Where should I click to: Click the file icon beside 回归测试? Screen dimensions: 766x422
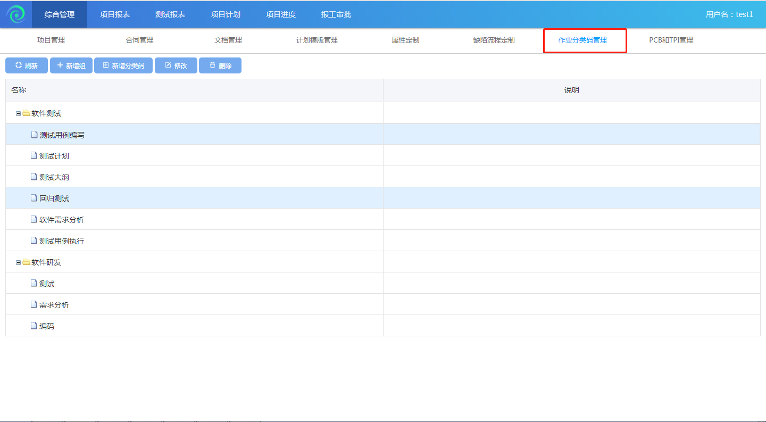tap(34, 198)
